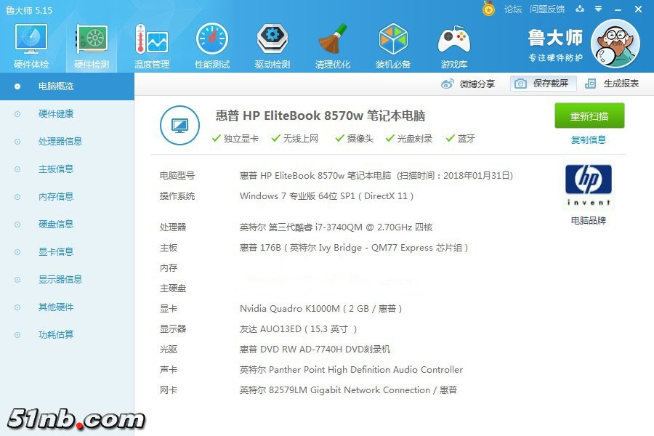The width and height of the screenshot is (654, 436).
Task: Click the 内存 label in overview
Action: click(169, 268)
